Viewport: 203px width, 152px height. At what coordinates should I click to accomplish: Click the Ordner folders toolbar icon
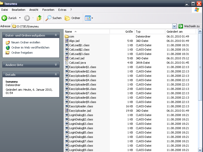click(67, 18)
